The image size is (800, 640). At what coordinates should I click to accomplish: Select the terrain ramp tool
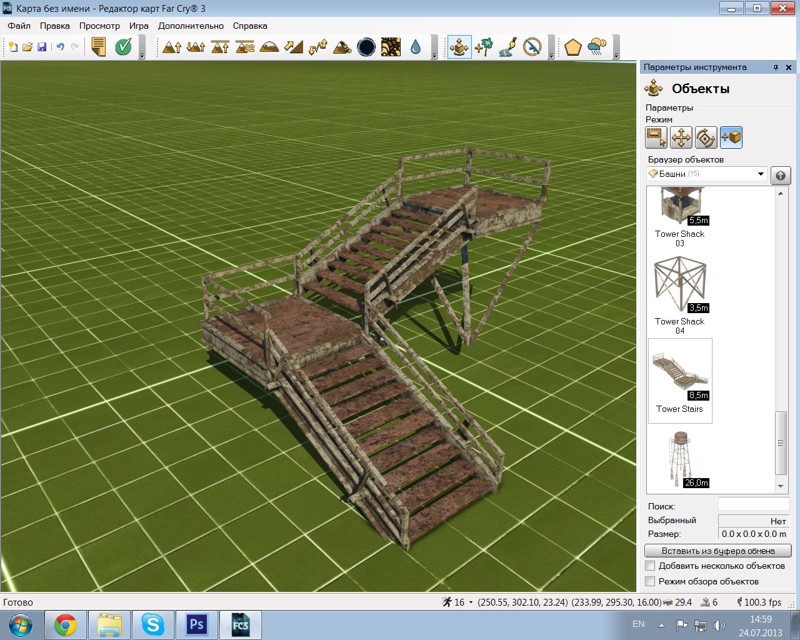[x=293, y=47]
